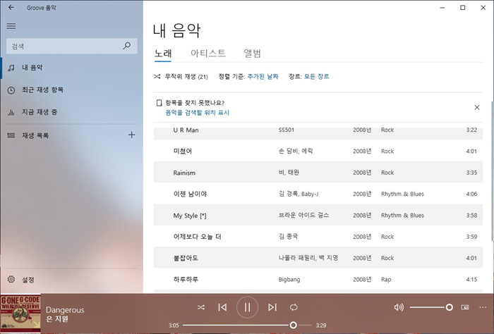The width and height of the screenshot is (494, 334).
Task: Click the Dangerous album art thumbnail
Action: pyautogui.click(x=20, y=314)
